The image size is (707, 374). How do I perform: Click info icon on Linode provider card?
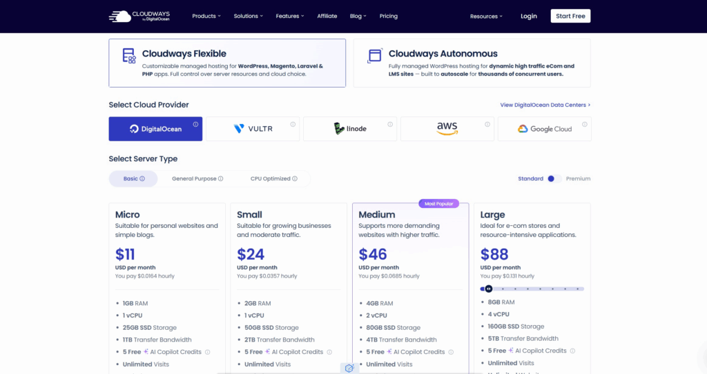[x=390, y=125]
